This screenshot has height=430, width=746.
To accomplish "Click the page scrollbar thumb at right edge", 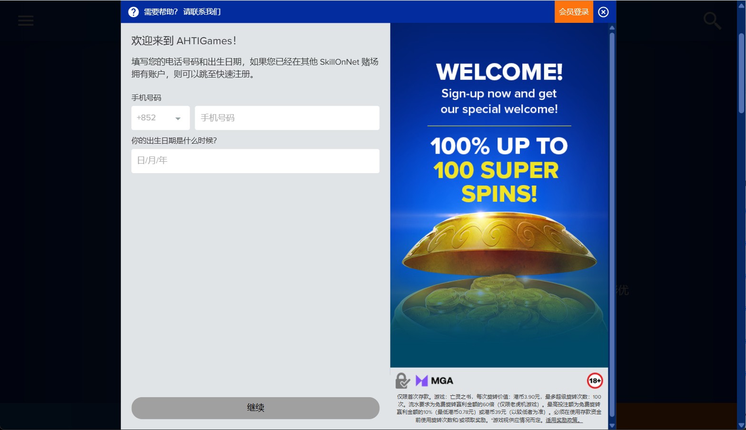I will (x=741, y=73).
